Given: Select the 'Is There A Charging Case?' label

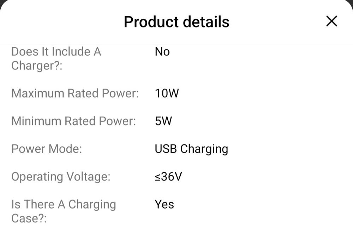Looking at the screenshot, I should point(64,211).
